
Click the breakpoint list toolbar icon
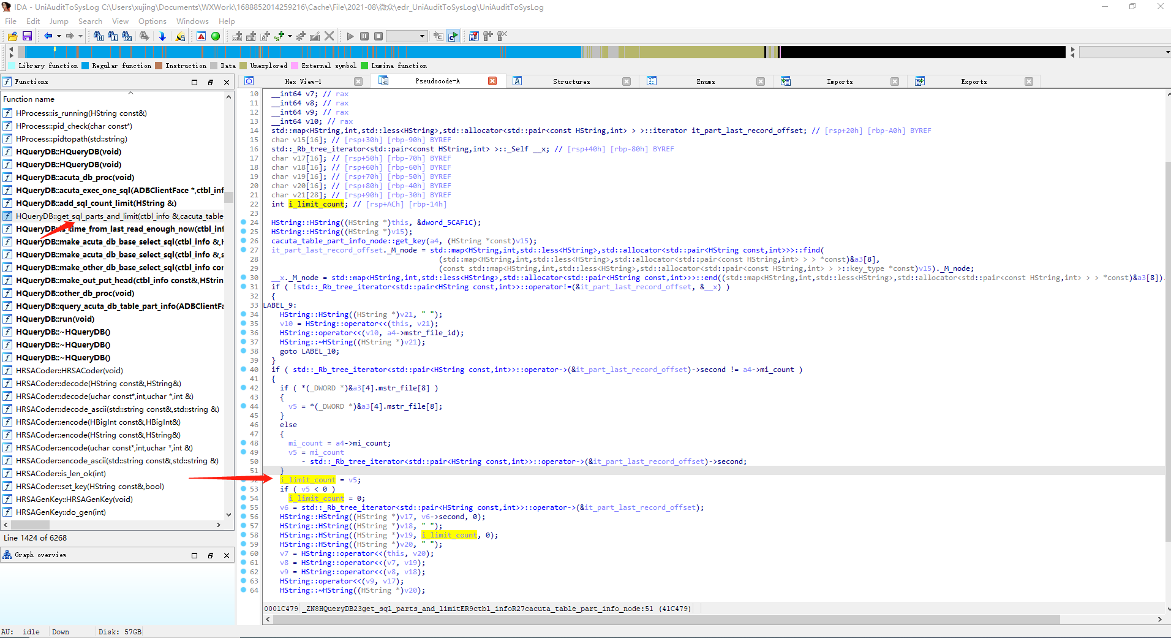[x=474, y=36]
